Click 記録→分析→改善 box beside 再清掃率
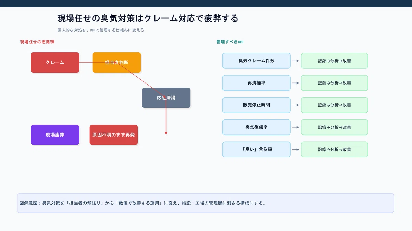412x231 pixels. click(334, 83)
